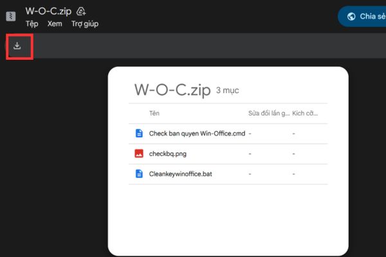Click the add-to-Drive icon next to W-O-C.zip title
Image resolution: width=386 pixels, height=257 pixels.
click(x=81, y=11)
